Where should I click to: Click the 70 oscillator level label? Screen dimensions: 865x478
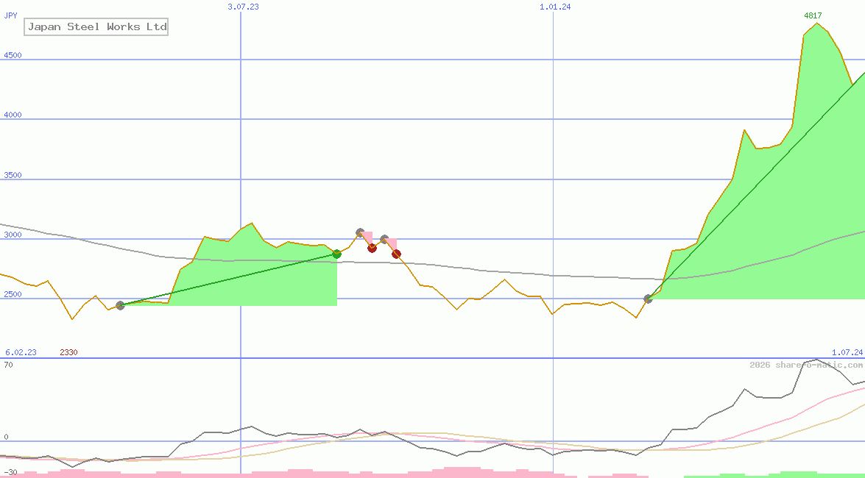[x=8, y=365]
